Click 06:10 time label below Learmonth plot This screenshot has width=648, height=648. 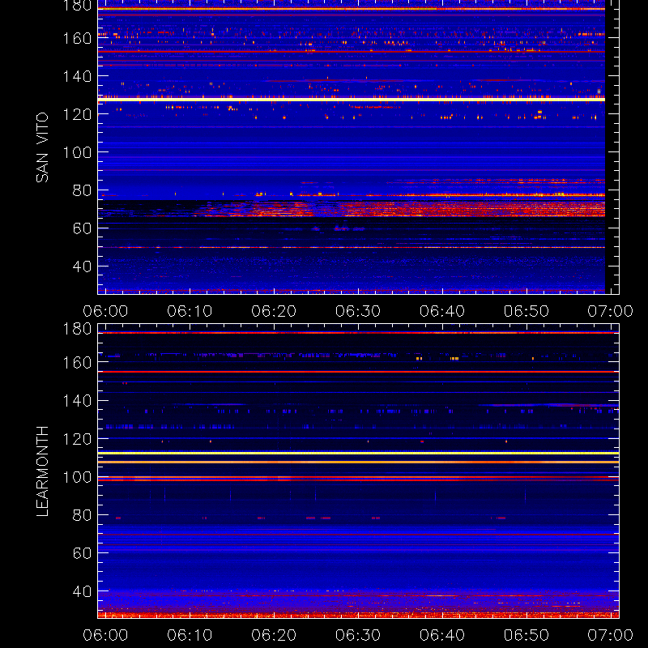190,635
